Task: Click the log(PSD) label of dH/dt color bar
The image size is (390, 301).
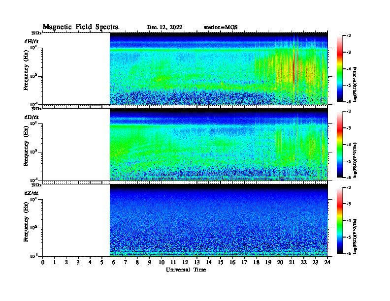Action: tap(355, 84)
